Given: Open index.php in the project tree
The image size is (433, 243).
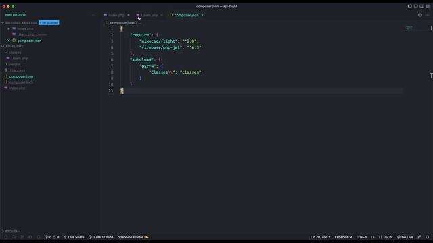Looking at the screenshot, I should point(17,88).
